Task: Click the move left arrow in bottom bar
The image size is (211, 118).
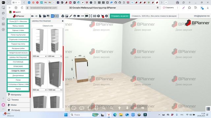Action: [135, 108]
